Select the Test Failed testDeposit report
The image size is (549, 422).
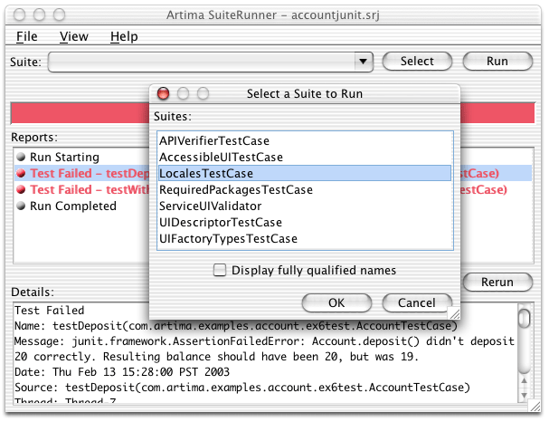[82, 173]
